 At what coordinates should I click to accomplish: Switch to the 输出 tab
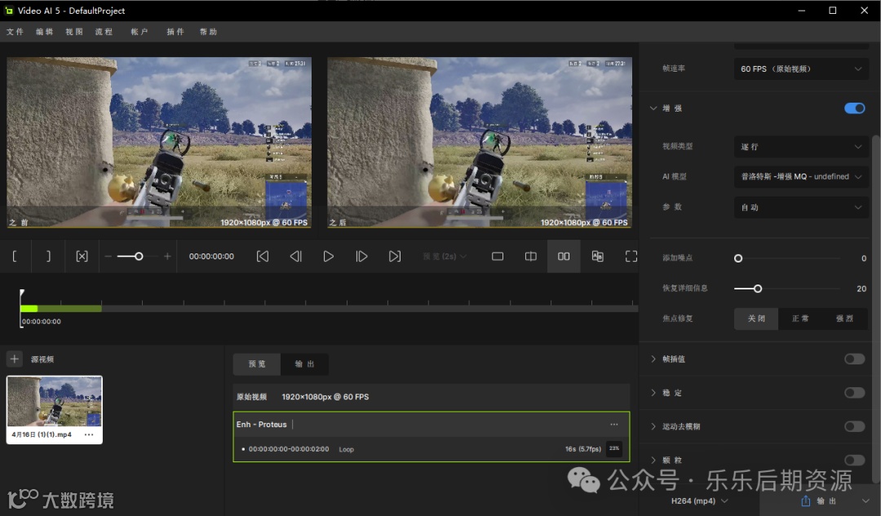[304, 364]
